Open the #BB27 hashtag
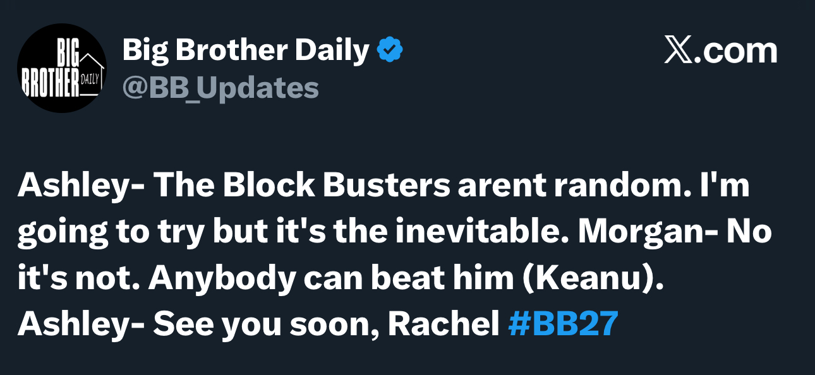The width and height of the screenshot is (815, 375). (563, 323)
